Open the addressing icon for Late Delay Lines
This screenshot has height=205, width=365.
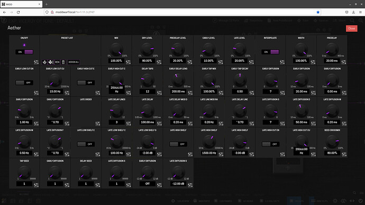tap(129, 124)
